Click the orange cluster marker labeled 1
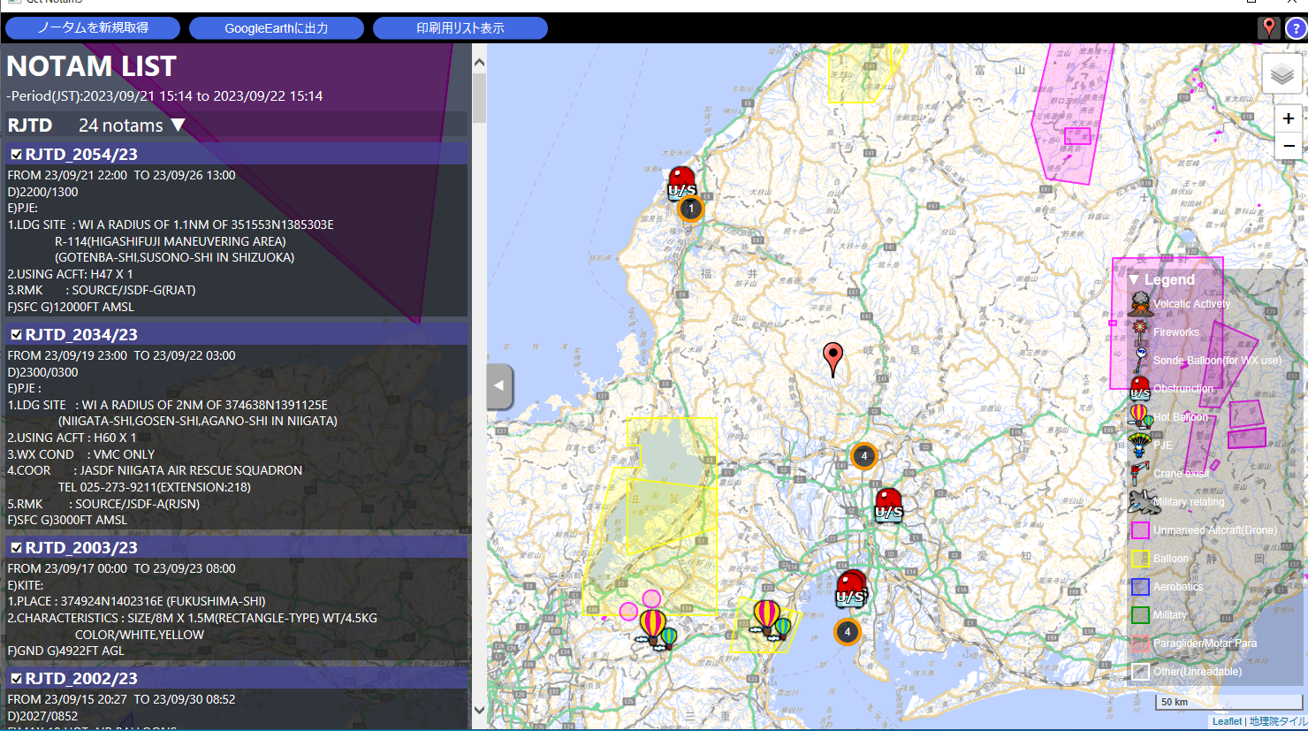 pyautogui.click(x=690, y=209)
